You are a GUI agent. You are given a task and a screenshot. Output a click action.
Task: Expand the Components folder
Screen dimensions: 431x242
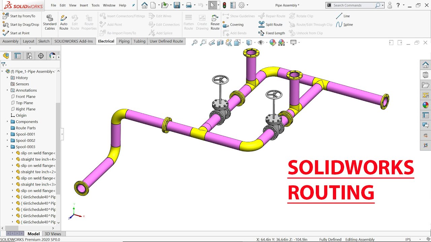tap(7, 122)
